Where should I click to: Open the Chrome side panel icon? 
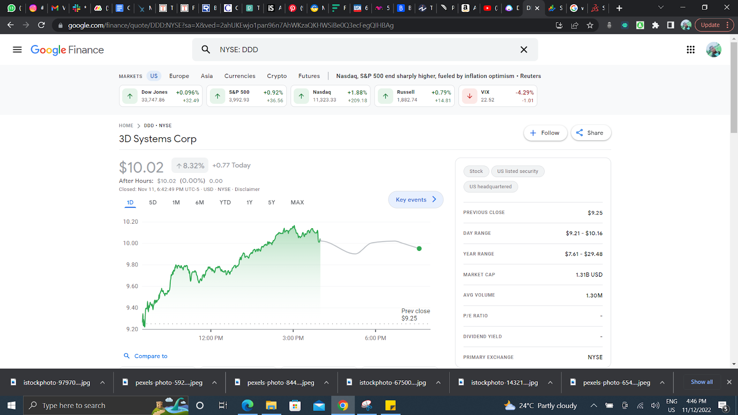671,25
